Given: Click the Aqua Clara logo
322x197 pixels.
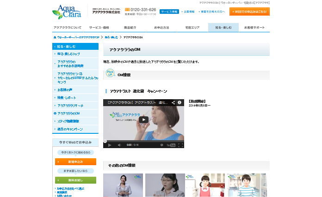Looking at the screenshot, I should coord(67,12).
